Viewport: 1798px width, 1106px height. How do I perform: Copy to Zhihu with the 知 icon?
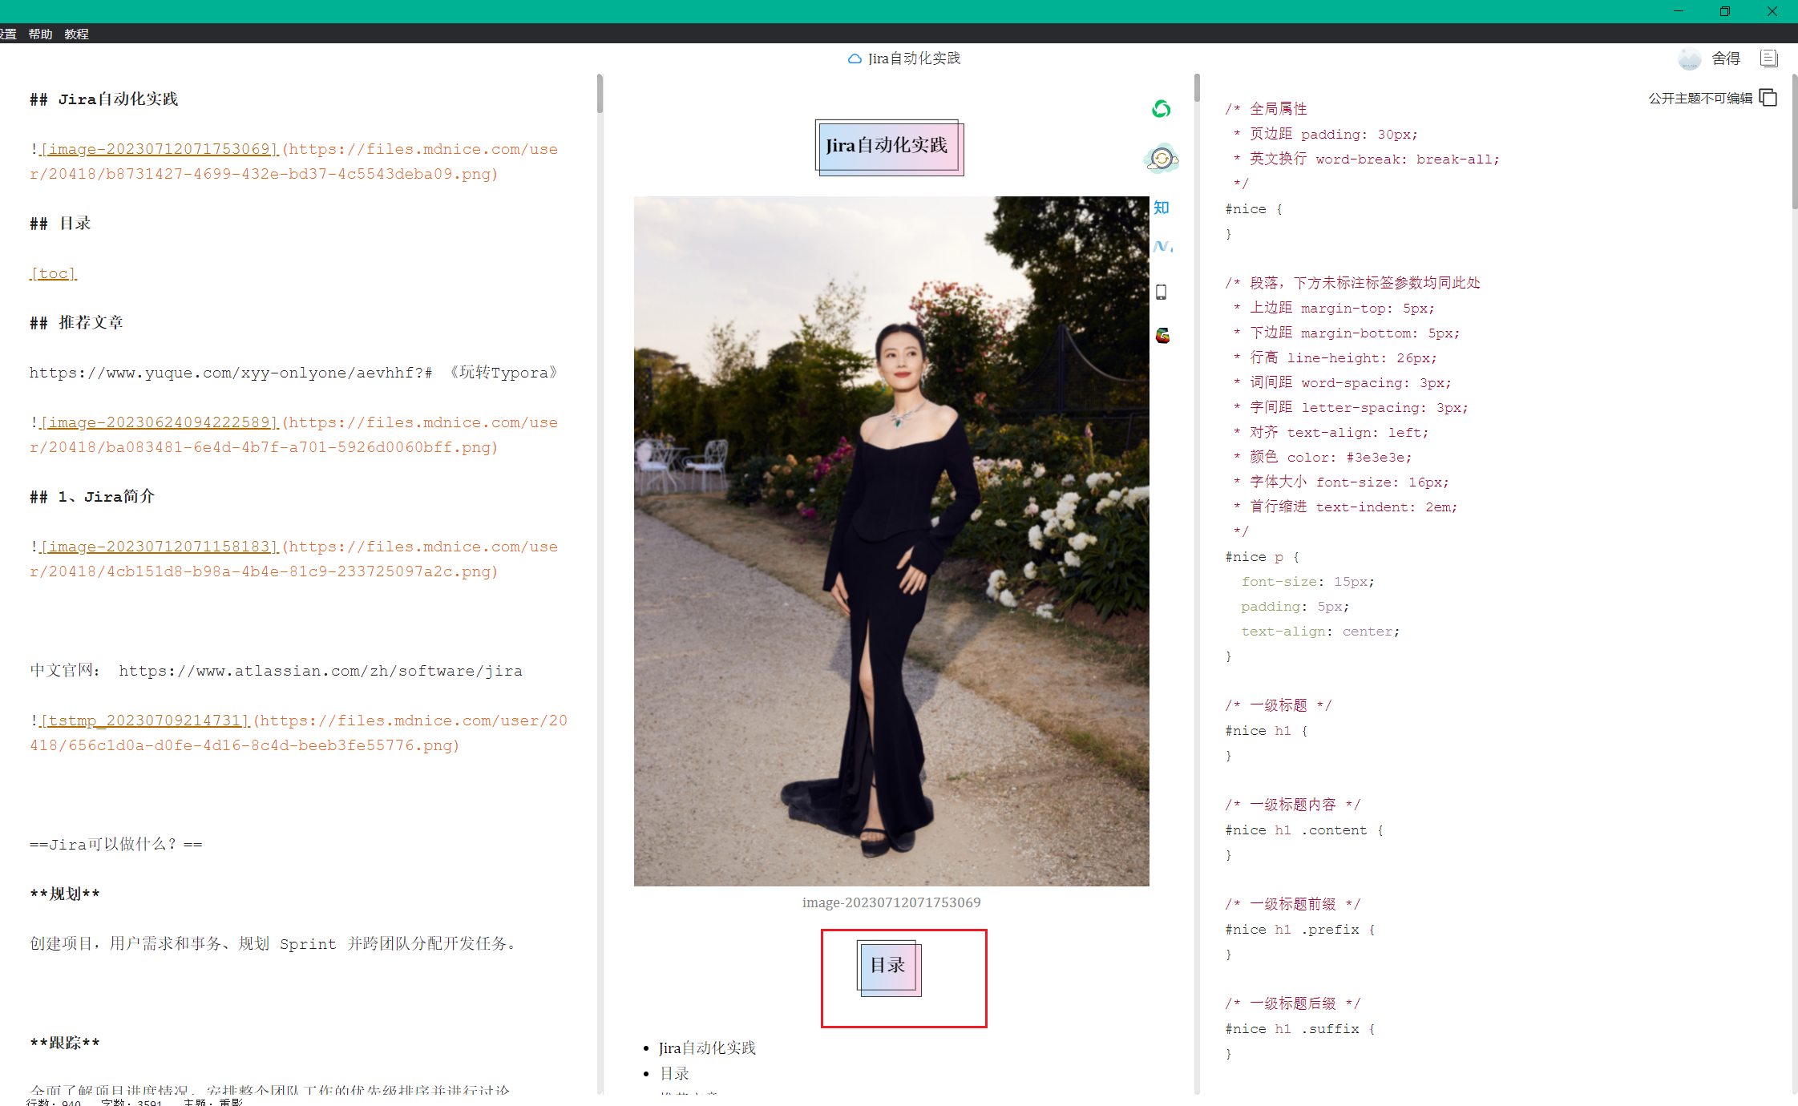coord(1161,208)
